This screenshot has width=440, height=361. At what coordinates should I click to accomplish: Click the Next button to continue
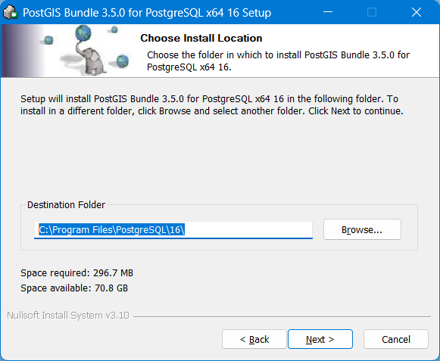(320, 339)
